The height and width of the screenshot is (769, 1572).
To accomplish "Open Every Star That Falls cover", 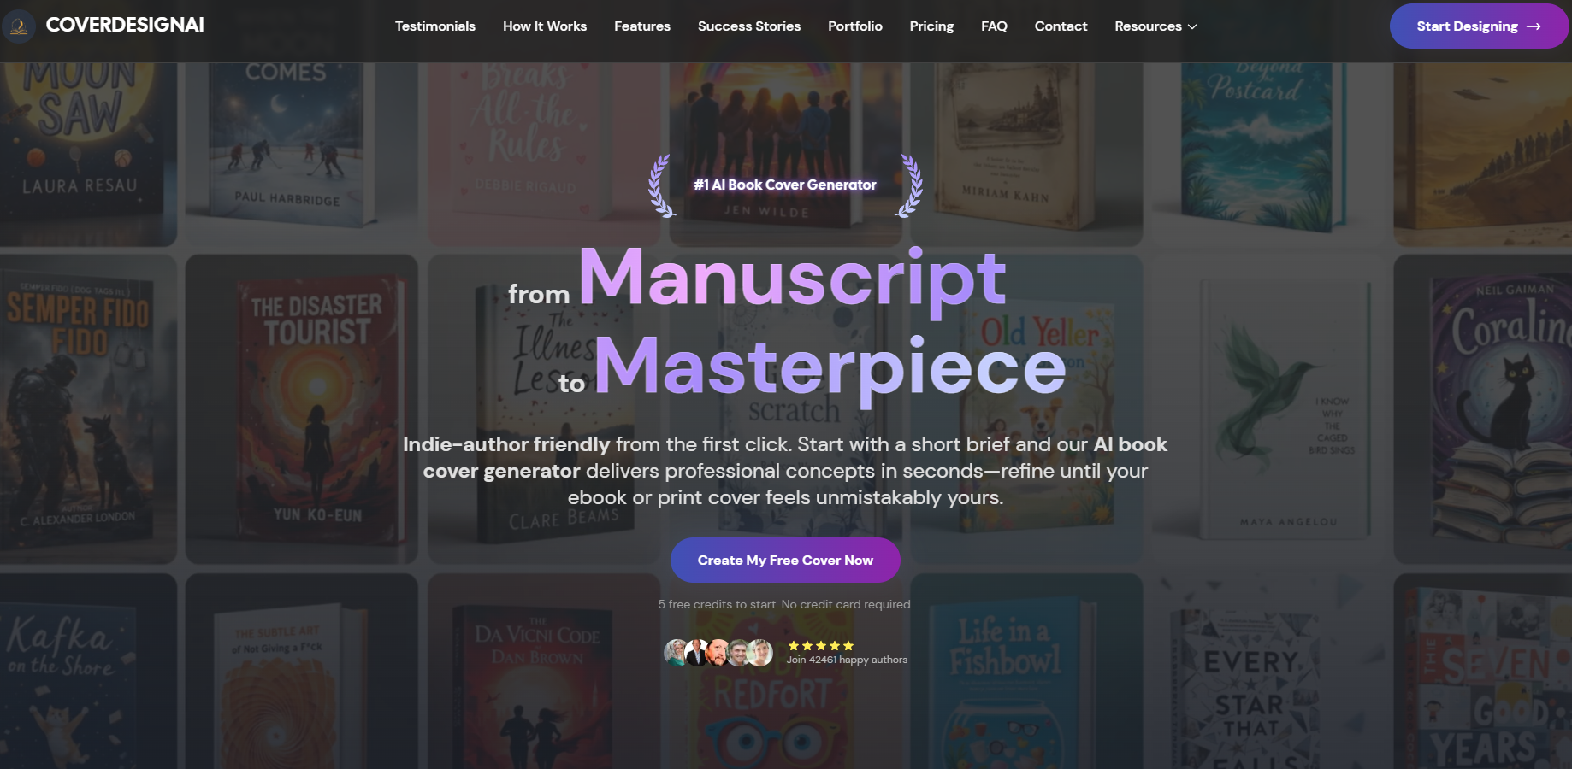I will (x=1268, y=672).
